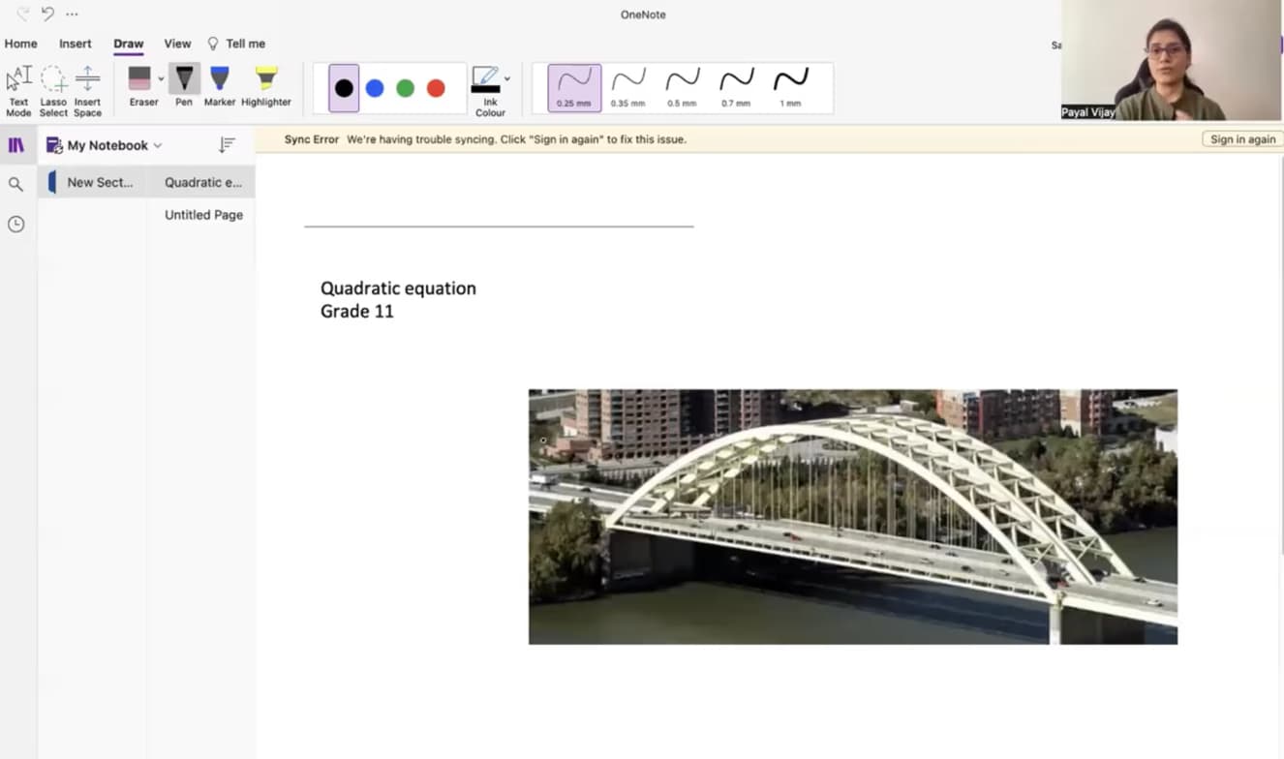
Task: Open the Insert tab
Action: (75, 44)
